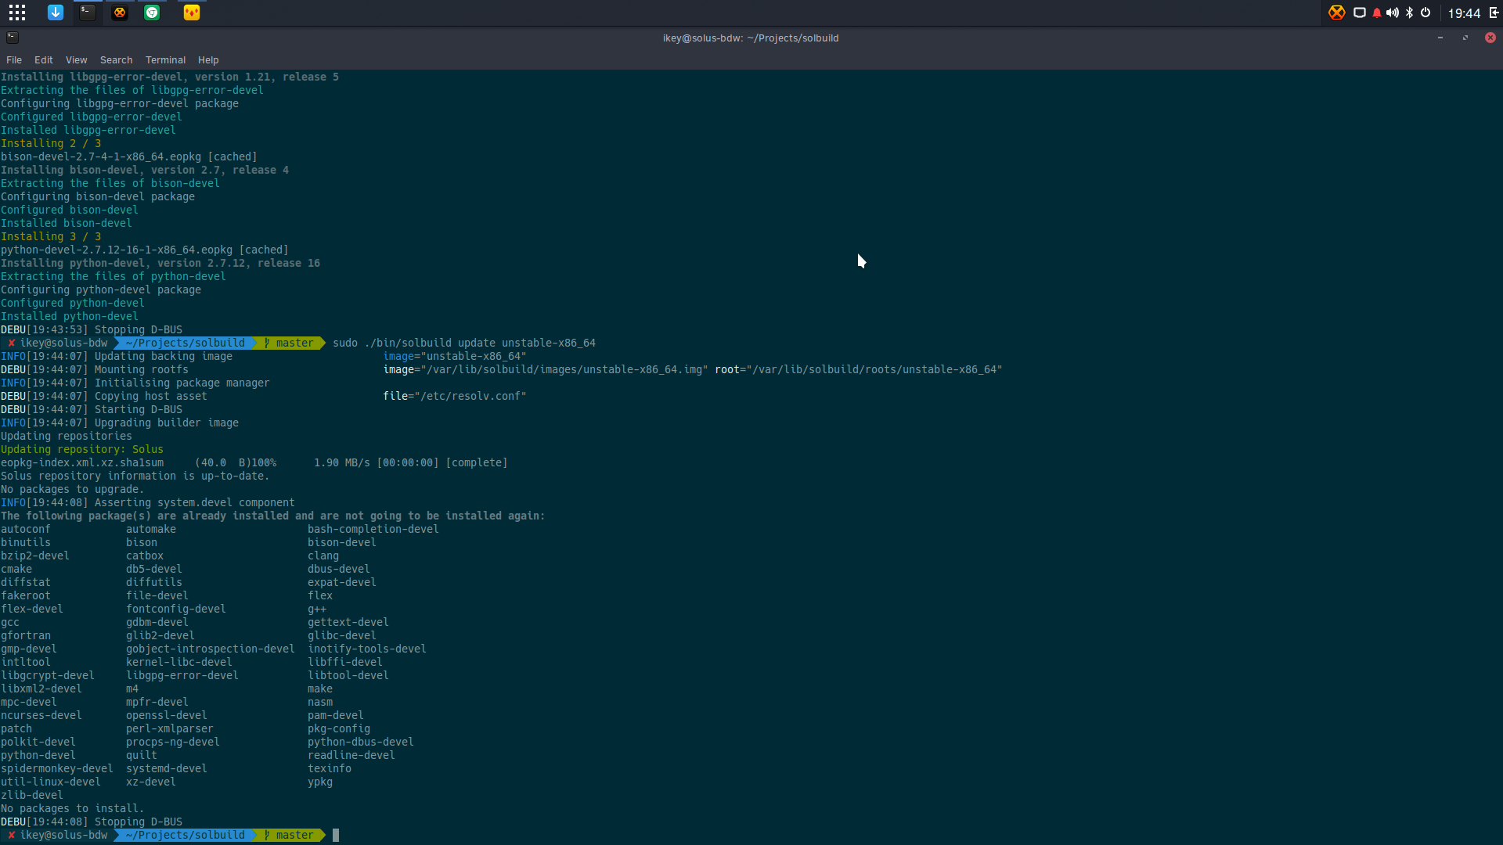
Task: Click 'Stopping D-BUS' at 19:43:53
Action: [139, 329]
